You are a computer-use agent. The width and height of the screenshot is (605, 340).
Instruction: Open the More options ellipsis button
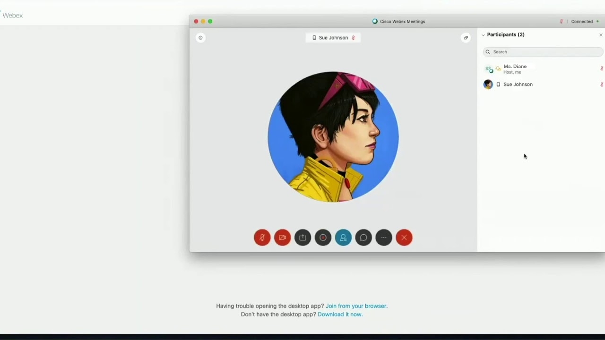pyautogui.click(x=384, y=238)
